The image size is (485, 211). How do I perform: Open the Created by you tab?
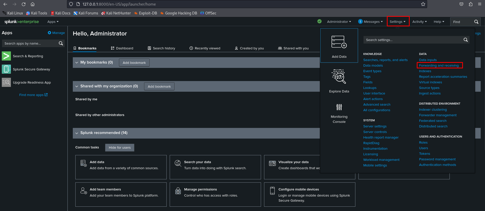coord(249,48)
